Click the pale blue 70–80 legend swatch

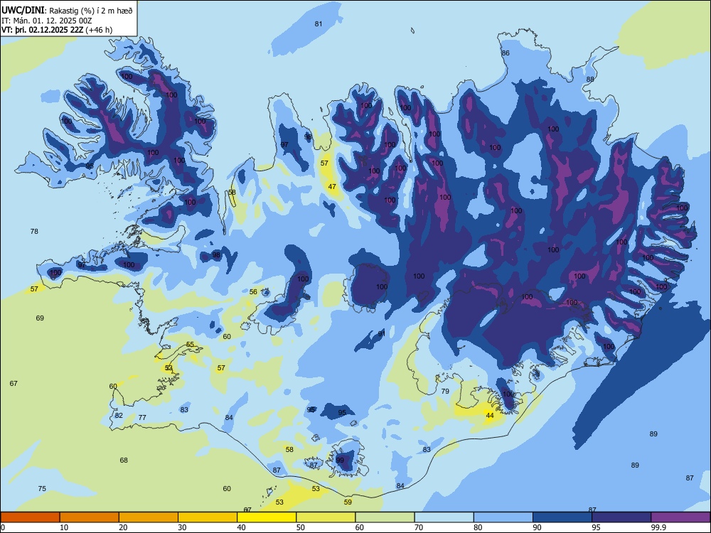pos(444,517)
